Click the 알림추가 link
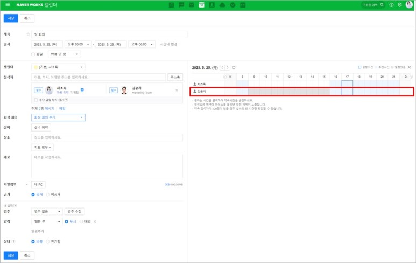This screenshot has width=416, height=263. 38,231
